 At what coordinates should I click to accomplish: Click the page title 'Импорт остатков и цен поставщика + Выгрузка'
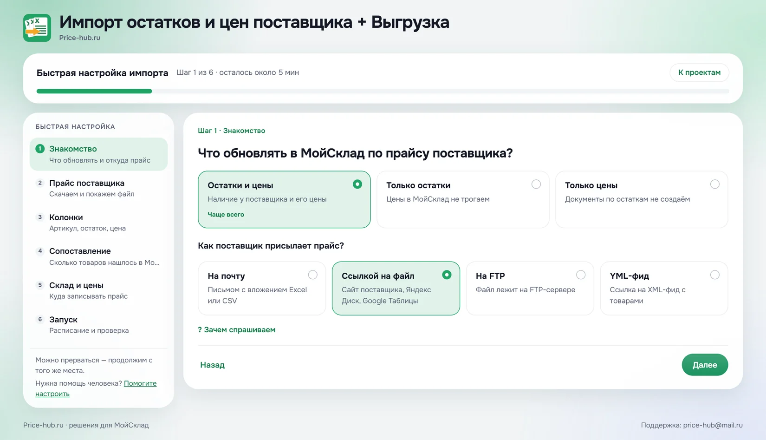[x=254, y=22]
